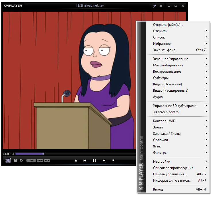Screen dimensions: 213x198
Task: Click the elapsed time 00:03:38 display
Action: (x=9, y=154)
